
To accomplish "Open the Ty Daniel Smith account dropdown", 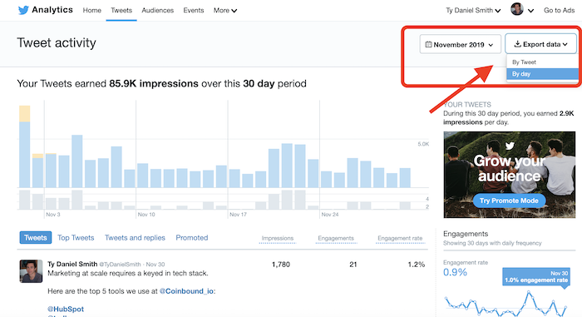I will coord(473,11).
